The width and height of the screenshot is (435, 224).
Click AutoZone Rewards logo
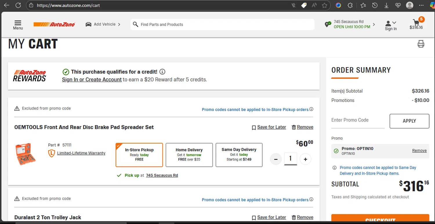pyautogui.click(x=30, y=76)
